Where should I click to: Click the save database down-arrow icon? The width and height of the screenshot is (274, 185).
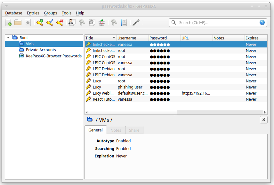coord(28,22)
